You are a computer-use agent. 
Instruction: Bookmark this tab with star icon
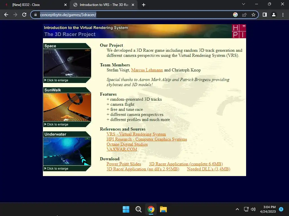pos(253,15)
